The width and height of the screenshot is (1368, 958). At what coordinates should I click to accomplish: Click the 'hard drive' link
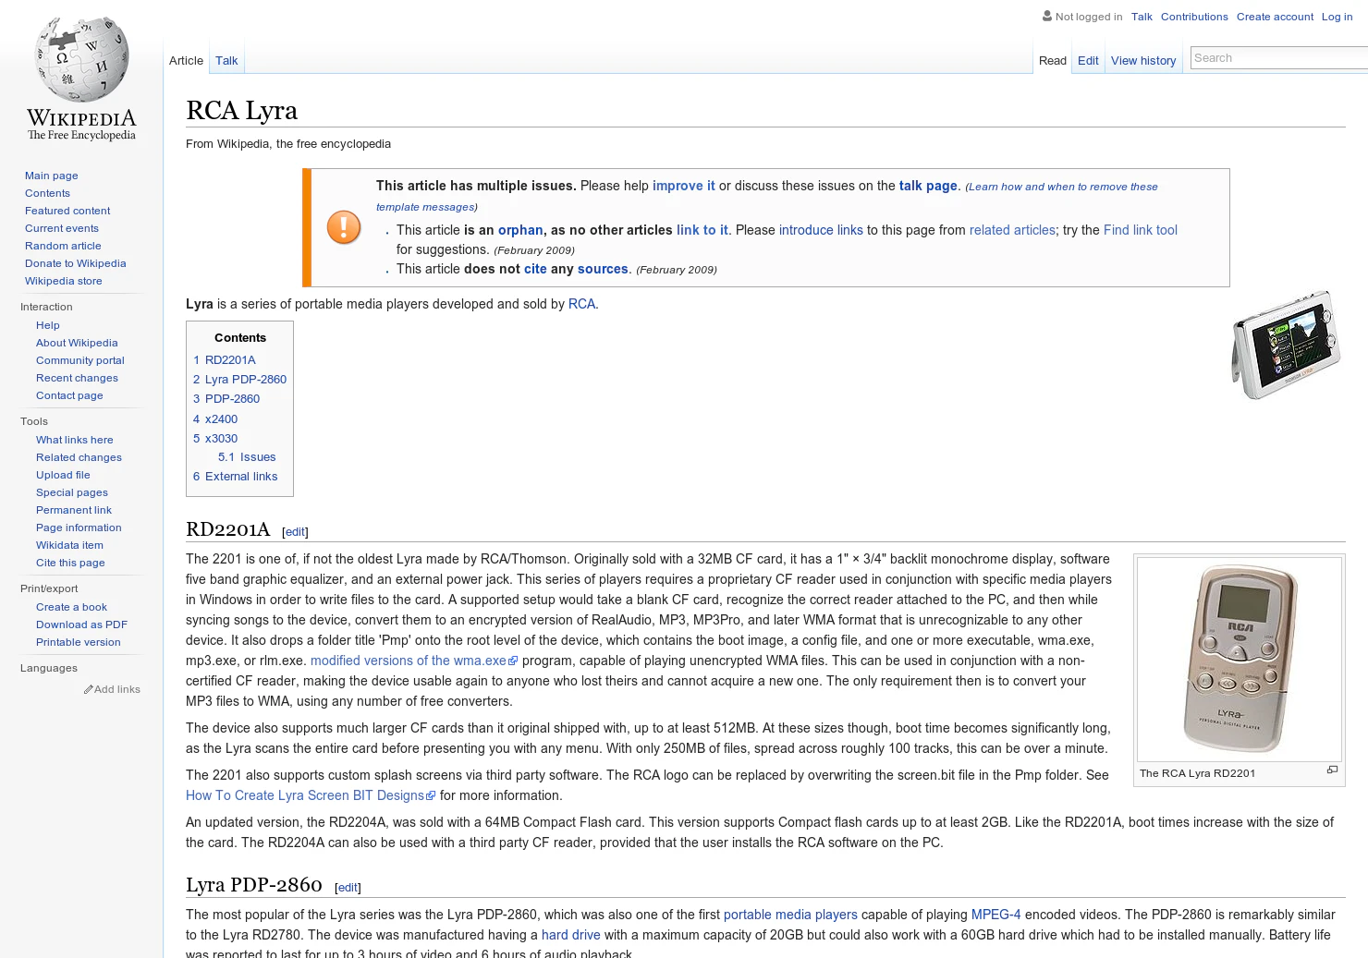570,935
